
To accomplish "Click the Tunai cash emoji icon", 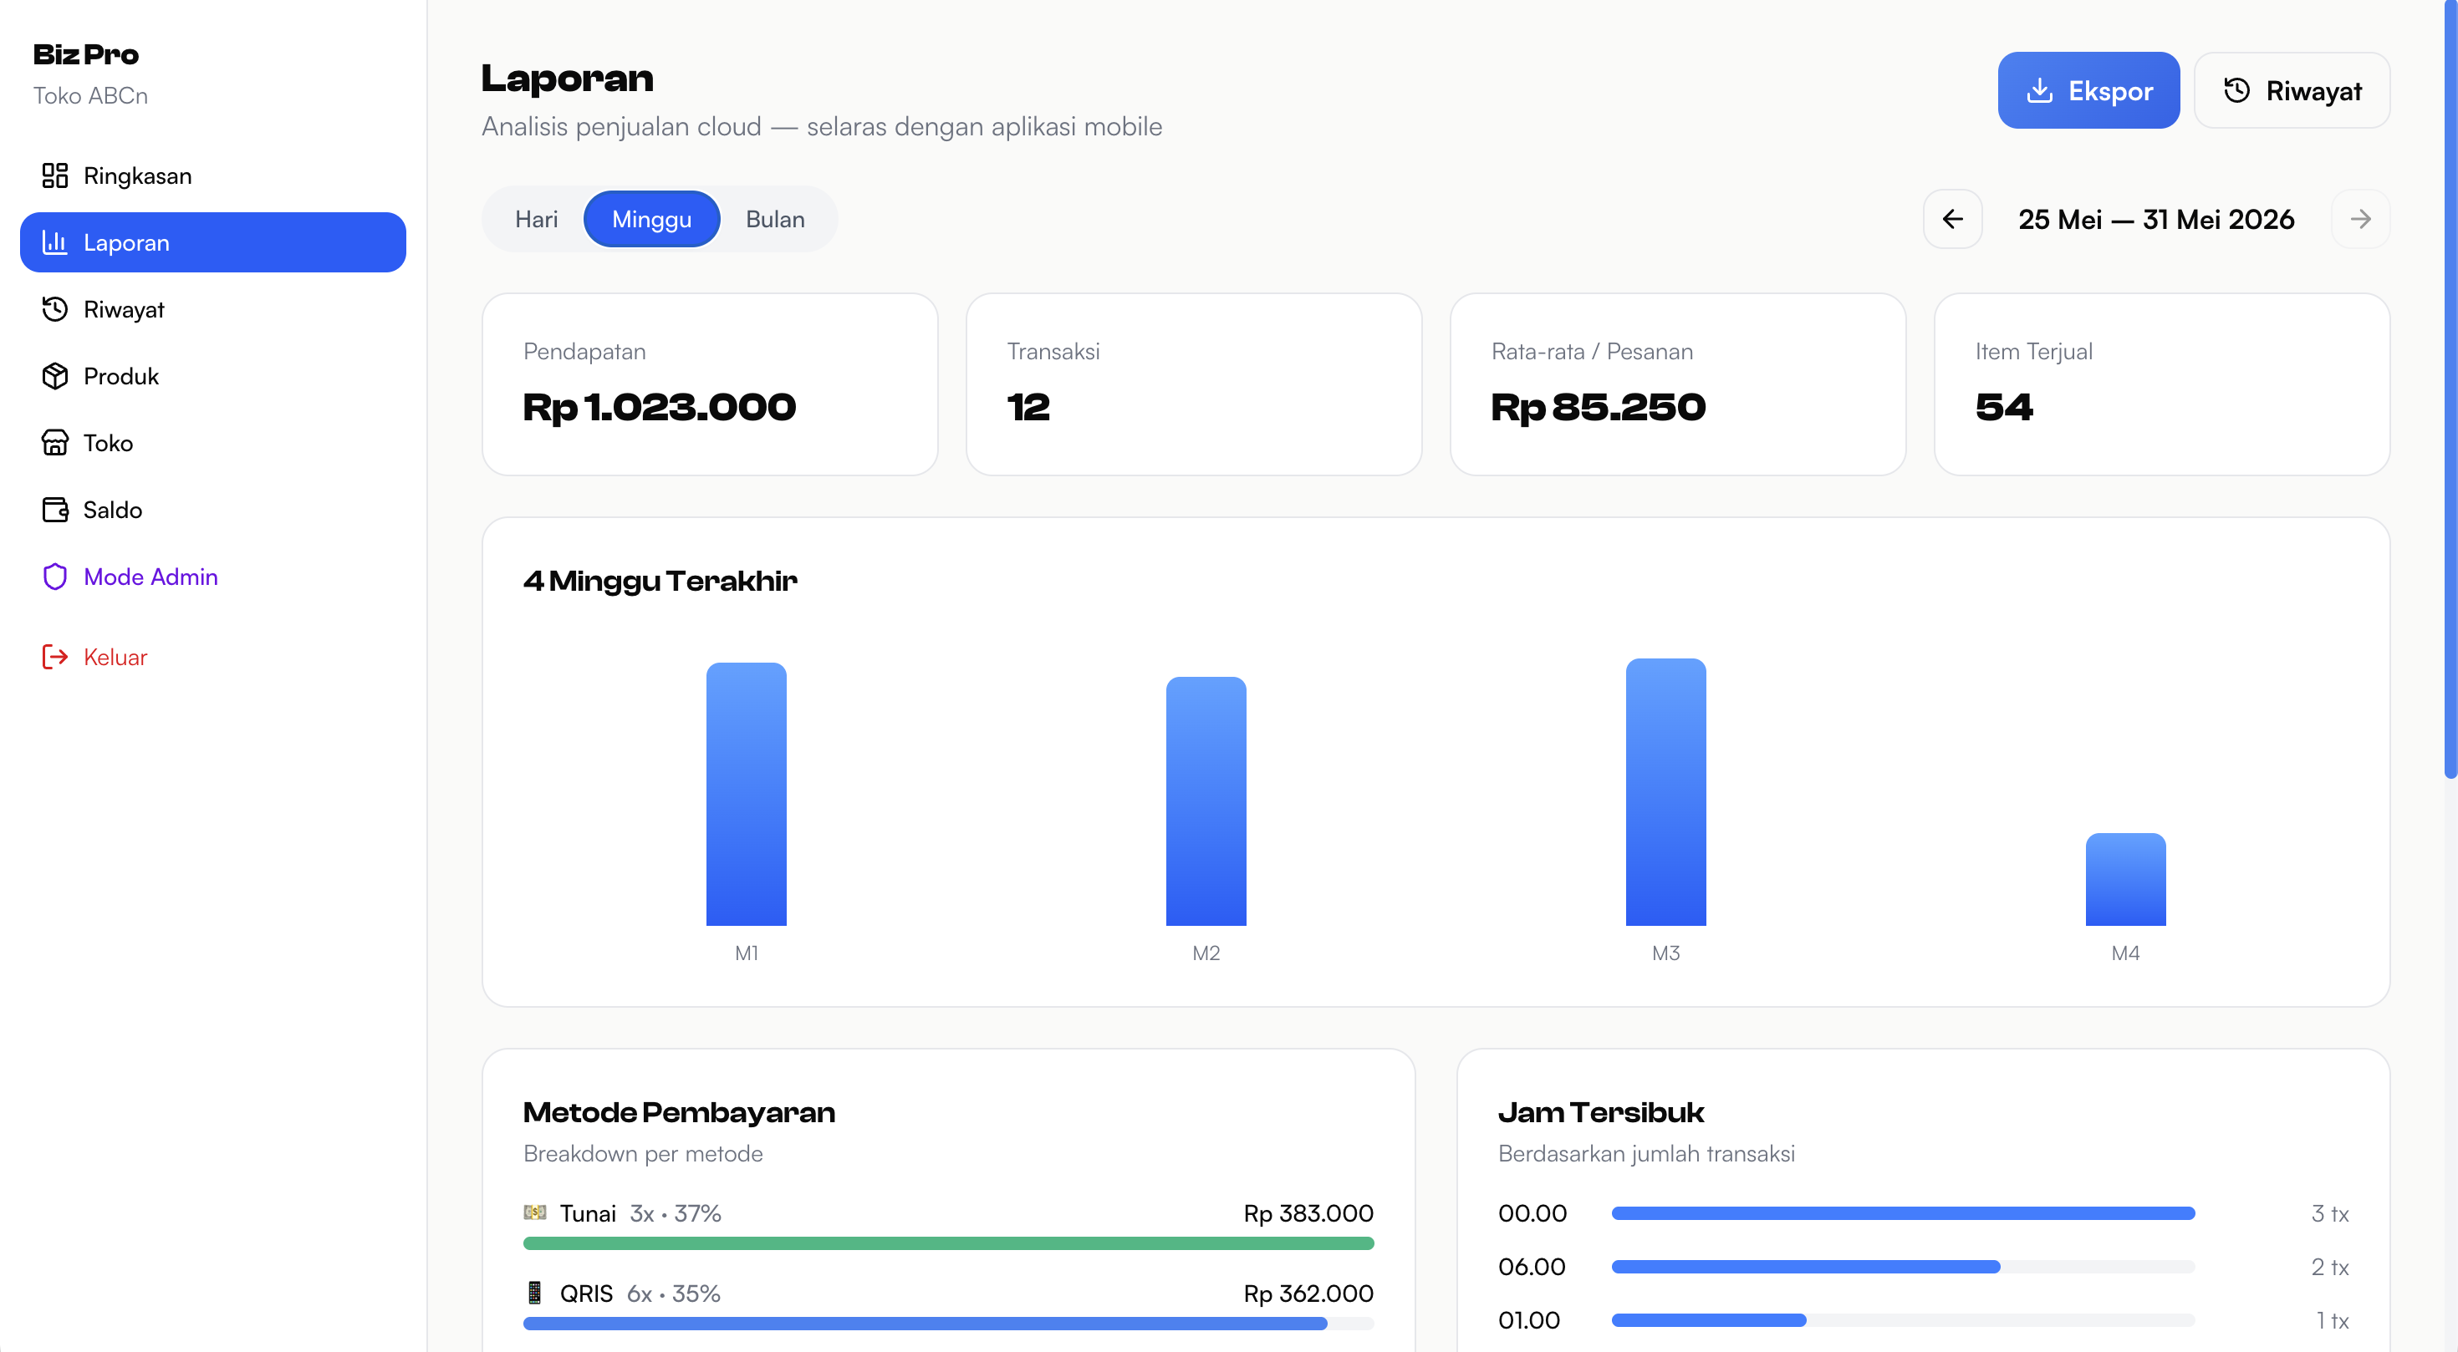I will [x=534, y=1212].
